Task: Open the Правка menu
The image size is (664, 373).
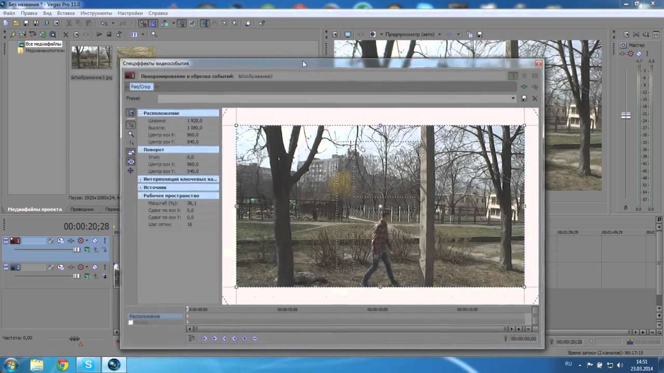Action: 29,13
